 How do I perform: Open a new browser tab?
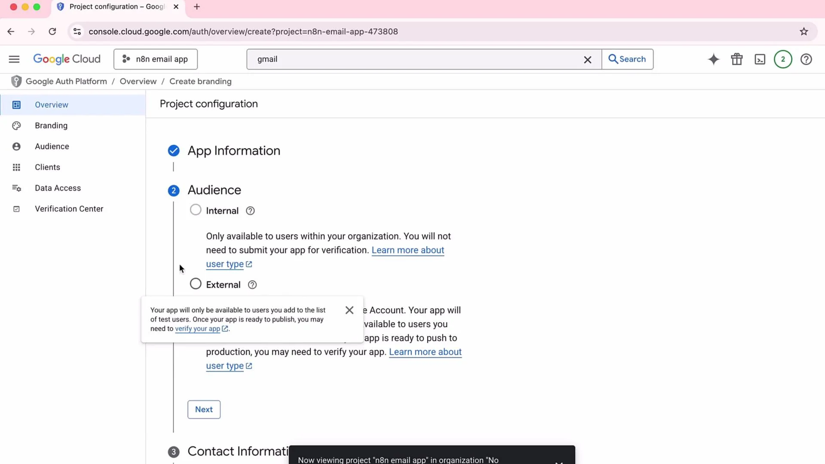click(x=197, y=7)
